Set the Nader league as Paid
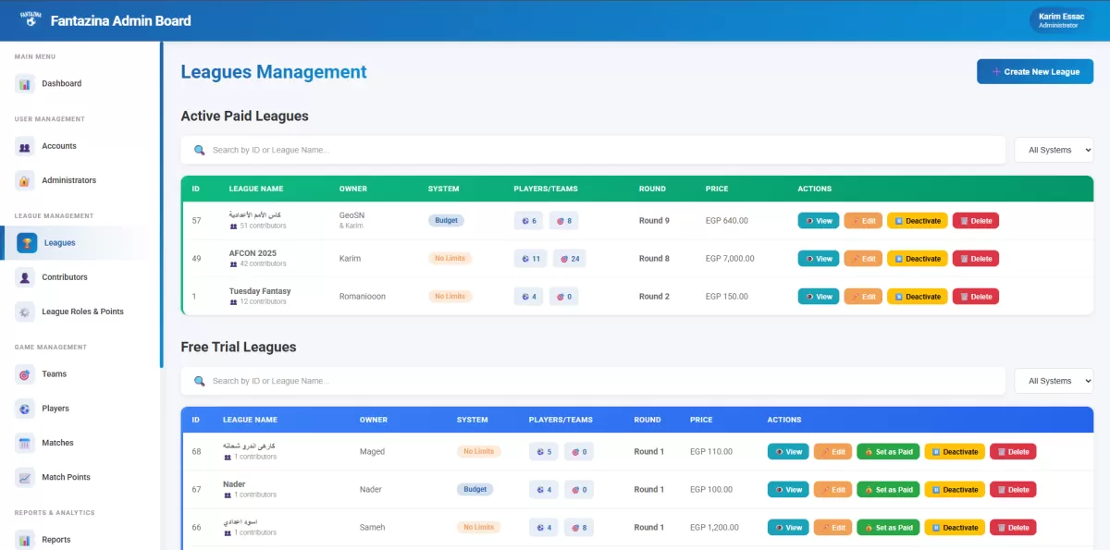This screenshot has width=1110, height=550. click(888, 489)
